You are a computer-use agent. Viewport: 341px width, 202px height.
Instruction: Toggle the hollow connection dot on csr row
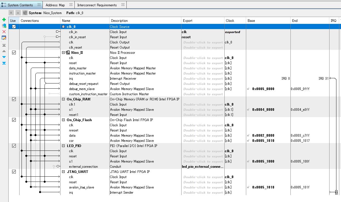(35, 140)
